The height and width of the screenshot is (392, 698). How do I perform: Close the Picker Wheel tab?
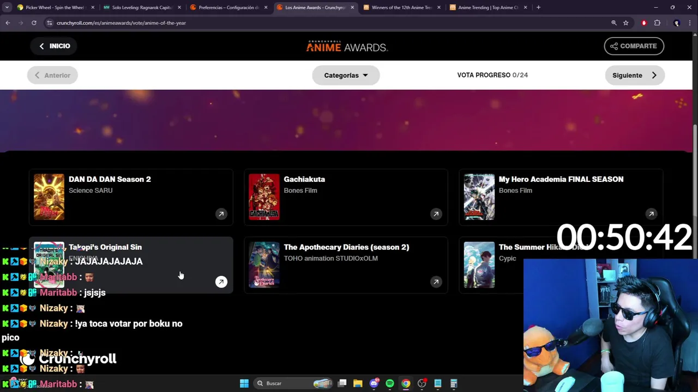coord(93,8)
